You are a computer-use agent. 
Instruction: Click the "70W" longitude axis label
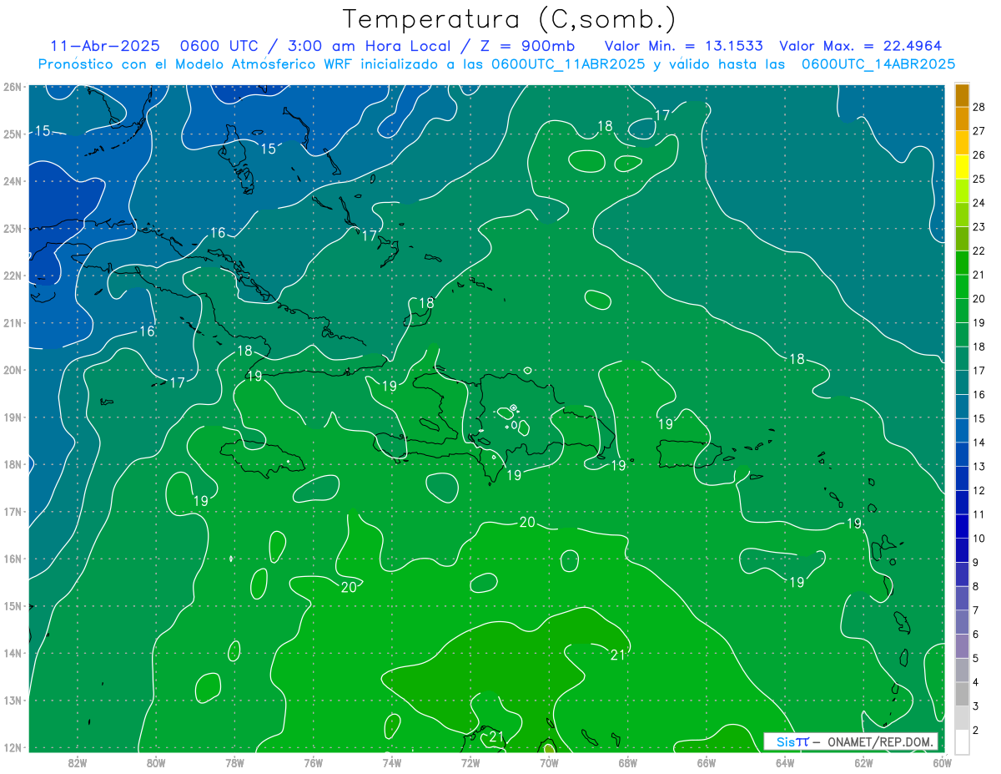coord(549,762)
